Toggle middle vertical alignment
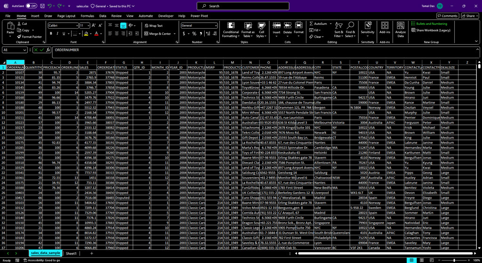Viewport: 482px width, 263px height. click(117, 26)
